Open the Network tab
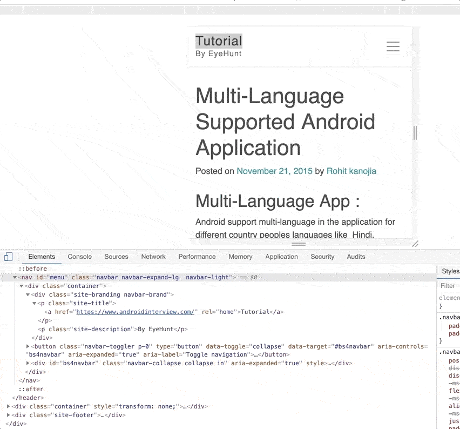 (153, 257)
